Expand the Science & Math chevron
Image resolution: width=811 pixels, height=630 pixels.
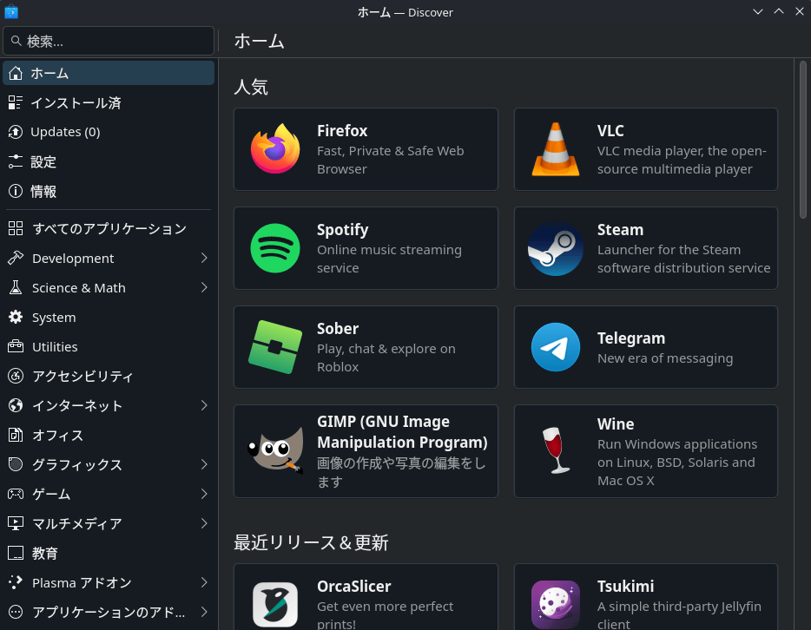tap(204, 287)
